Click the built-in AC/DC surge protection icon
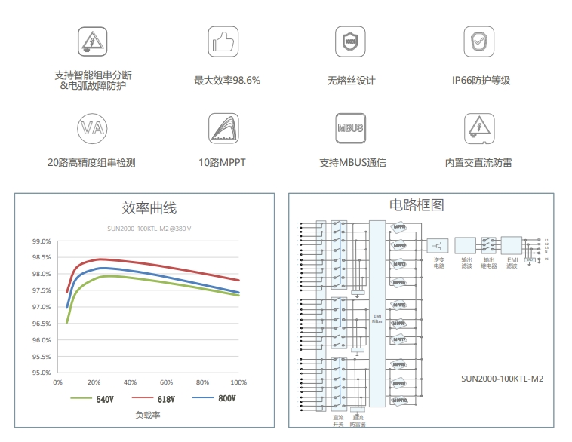Viewport: 572px width, 442px height. click(x=478, y=127)
